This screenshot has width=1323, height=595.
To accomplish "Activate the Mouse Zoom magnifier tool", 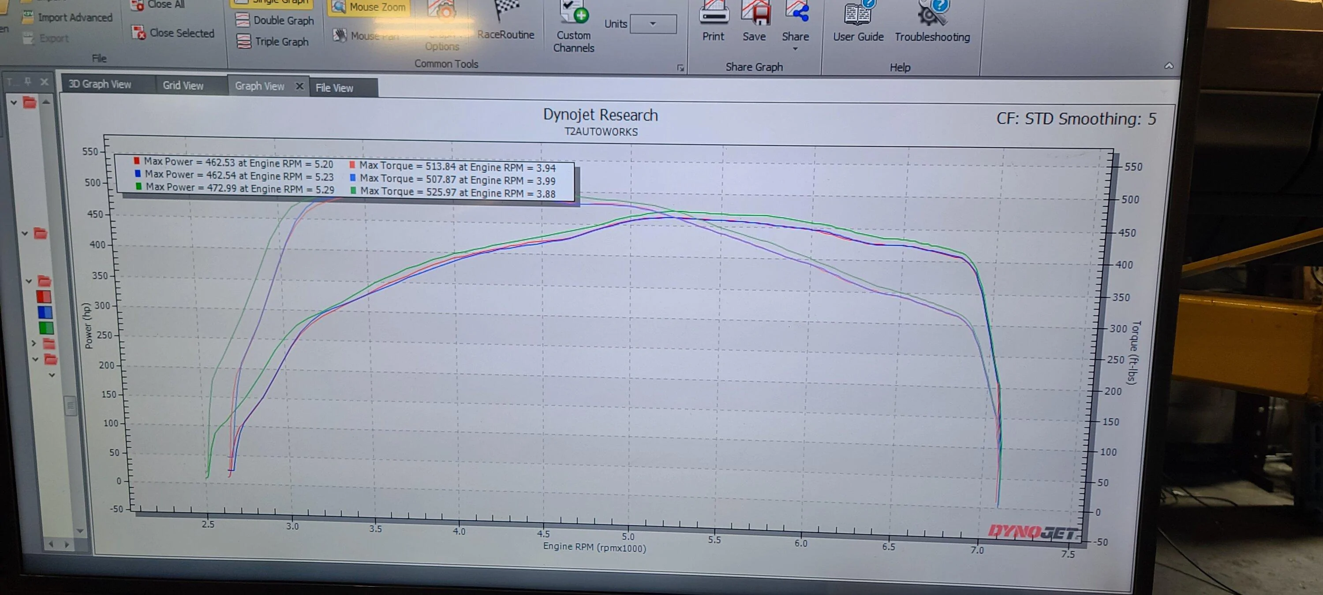I will (x=338, y=7).
